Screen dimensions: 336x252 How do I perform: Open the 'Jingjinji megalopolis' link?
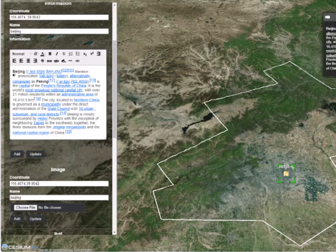(69, 127)
